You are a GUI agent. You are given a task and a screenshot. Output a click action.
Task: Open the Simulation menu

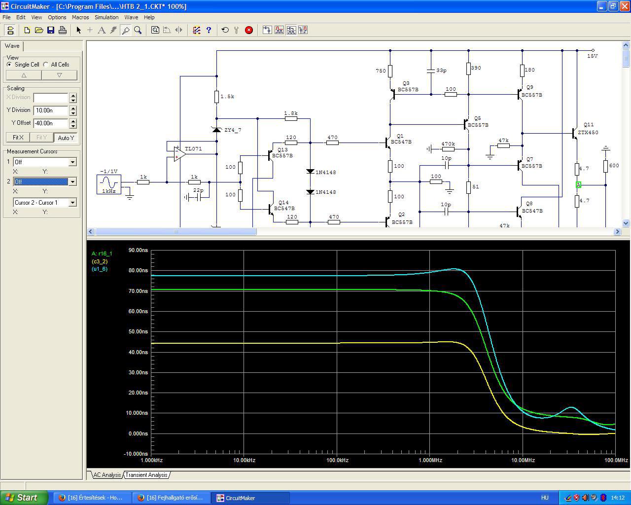pyautogui.click(x=106, y=17)
